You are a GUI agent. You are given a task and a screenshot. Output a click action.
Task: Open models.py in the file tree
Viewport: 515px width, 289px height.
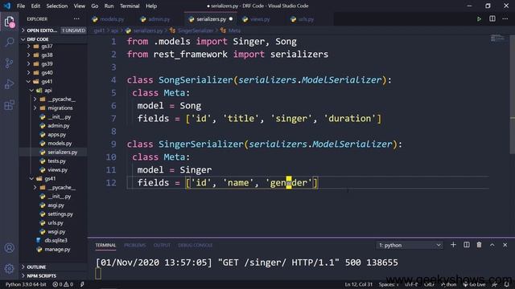[x=60, y=144]
